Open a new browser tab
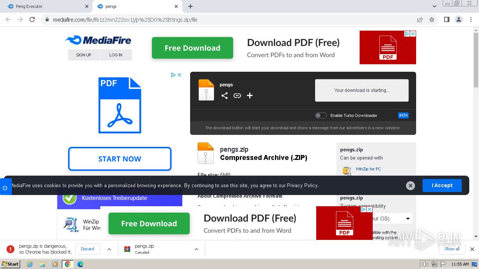Image resolution: width=479 pixels, height=269 pixels. 190,6
